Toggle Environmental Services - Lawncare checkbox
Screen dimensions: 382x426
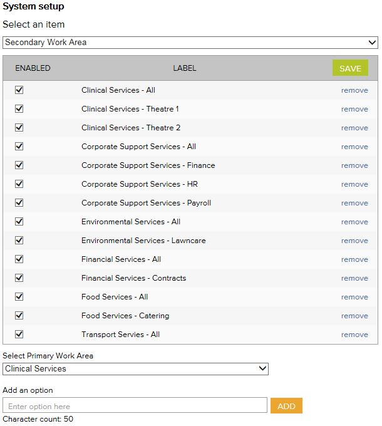[x=19, y=241]
